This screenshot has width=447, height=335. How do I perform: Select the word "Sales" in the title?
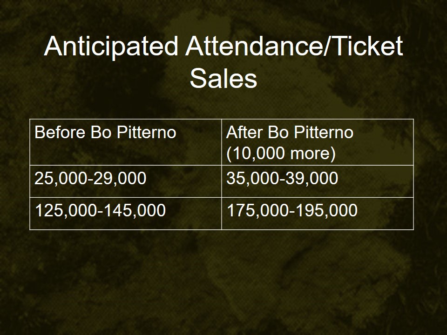coord(223,79)
